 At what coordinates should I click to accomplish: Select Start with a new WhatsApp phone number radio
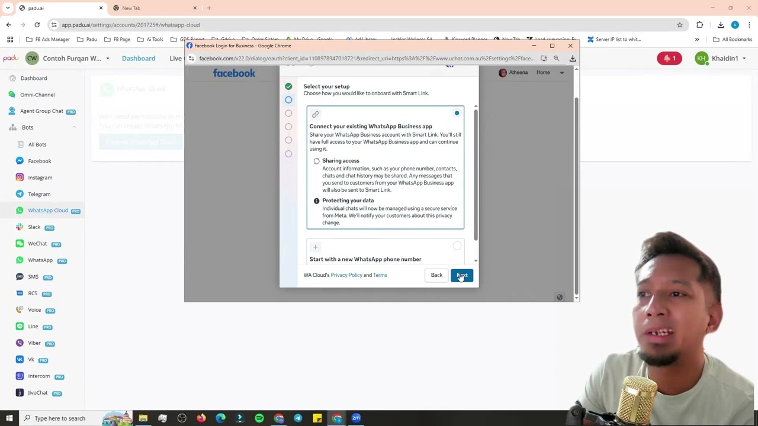[x=457, y=246]
